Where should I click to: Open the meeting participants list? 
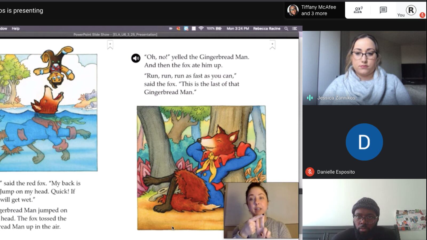(358, 10)
